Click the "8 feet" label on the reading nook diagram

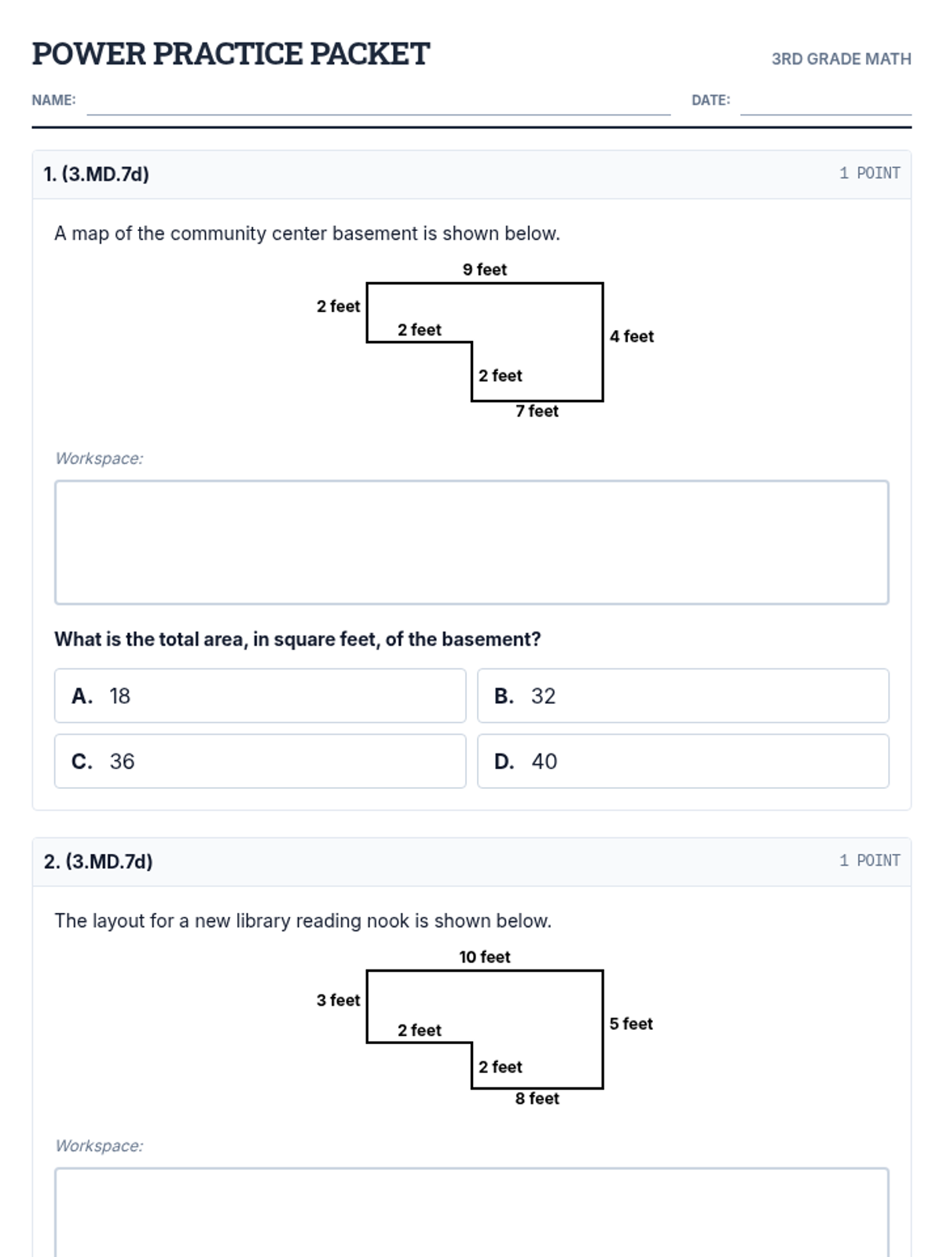pos(537,1098)
